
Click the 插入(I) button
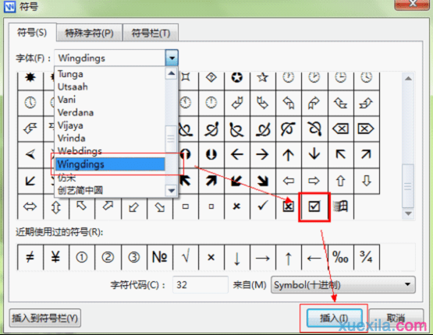point(334,318)
